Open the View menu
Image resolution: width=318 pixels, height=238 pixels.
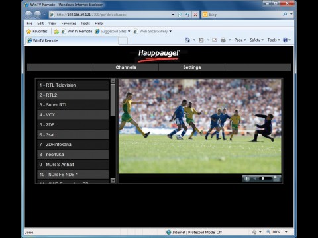[x=52, y=24]
